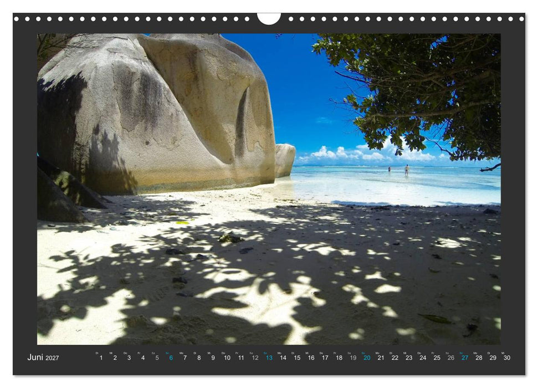Select blue Sunday date 13

[269, 358]
